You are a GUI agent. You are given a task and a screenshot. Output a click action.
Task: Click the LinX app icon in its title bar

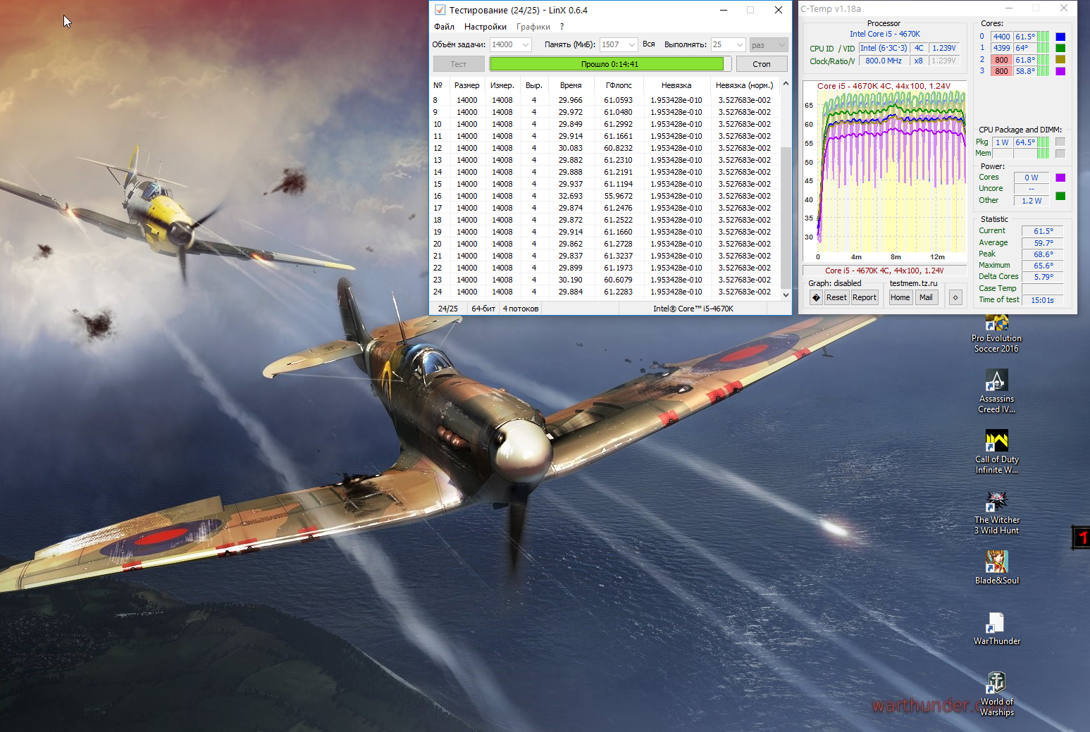click(x=440, y=10)
